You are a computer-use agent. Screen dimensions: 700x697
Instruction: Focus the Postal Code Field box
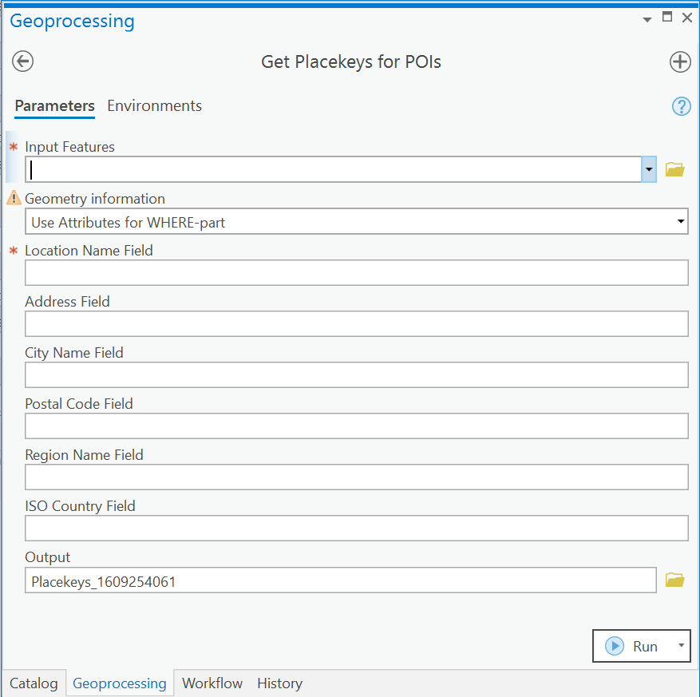click(x=357, y=426)
